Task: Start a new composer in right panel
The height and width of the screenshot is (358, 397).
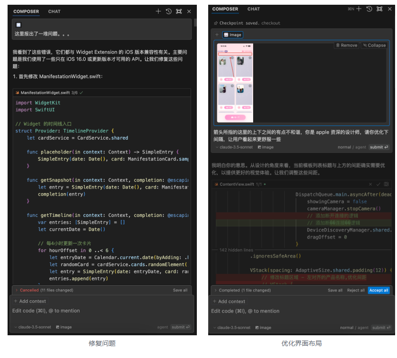Action: pos(359,9)
